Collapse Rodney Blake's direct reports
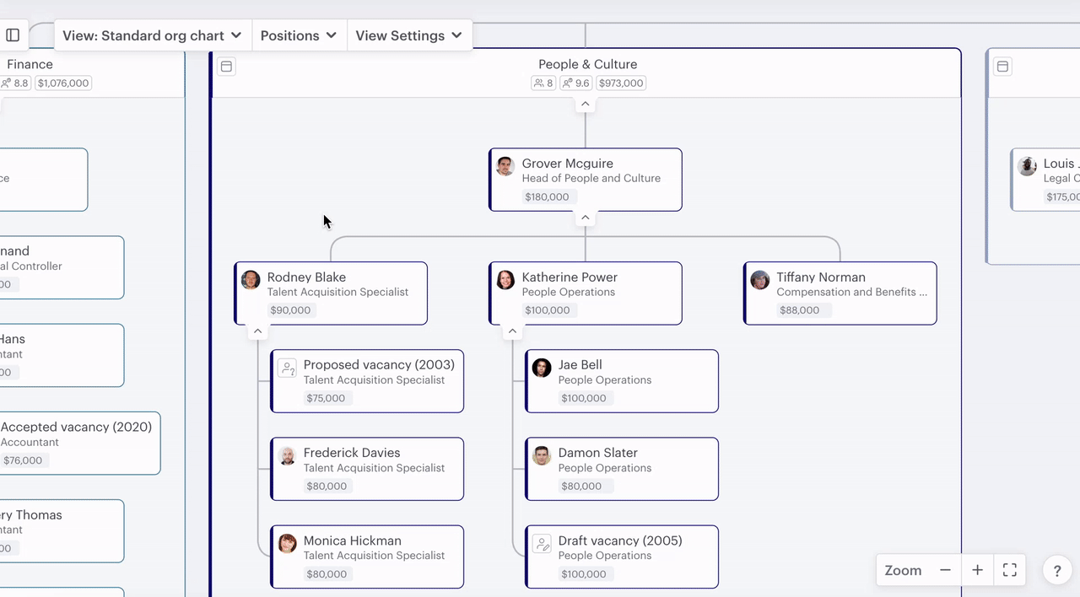The width and height of the screenshot is (1080, 597). coord(258,331)
